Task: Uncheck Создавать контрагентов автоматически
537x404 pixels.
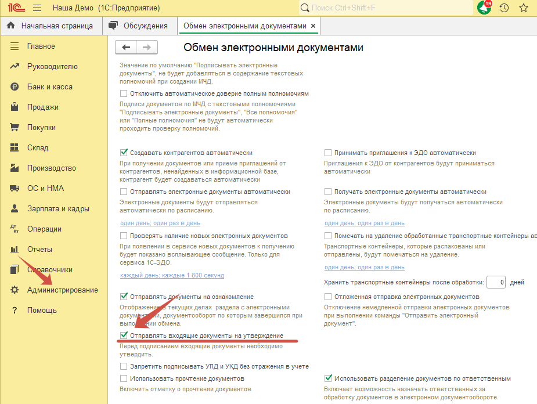Action: coord(124,153)
